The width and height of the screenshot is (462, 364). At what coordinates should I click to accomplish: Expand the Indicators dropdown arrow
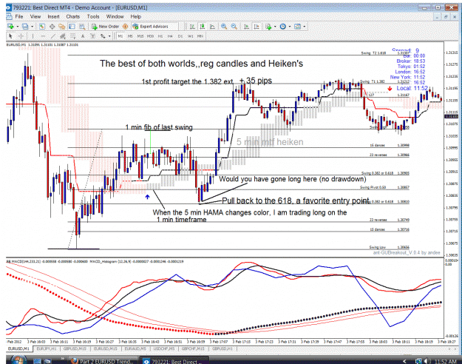coord(275,27)
